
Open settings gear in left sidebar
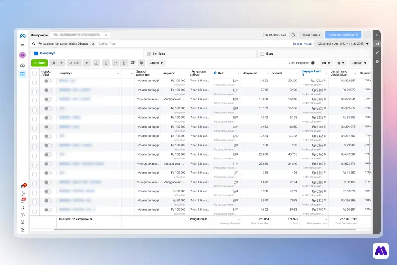(22, 194)
